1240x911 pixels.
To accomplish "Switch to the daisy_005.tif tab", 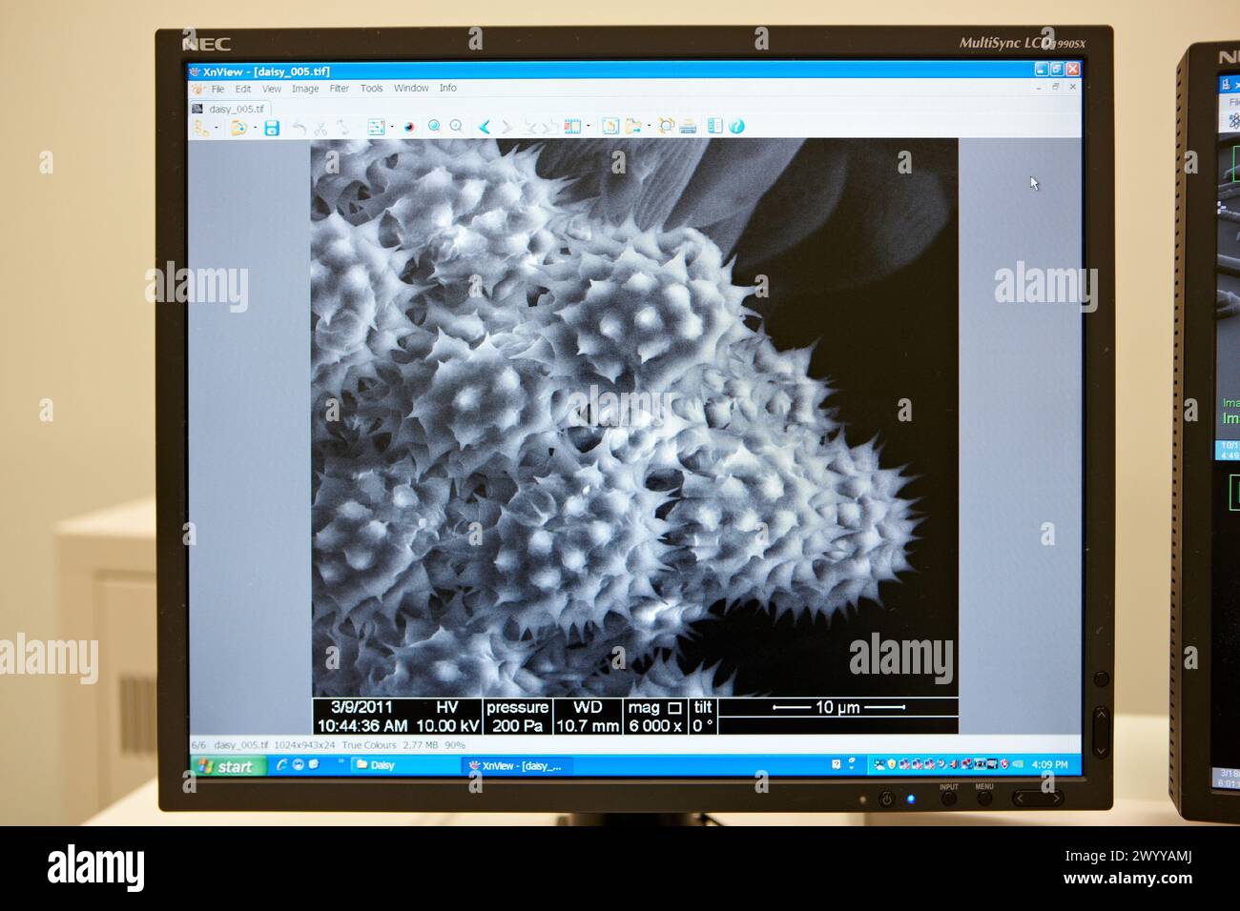I will click(230, 109).
